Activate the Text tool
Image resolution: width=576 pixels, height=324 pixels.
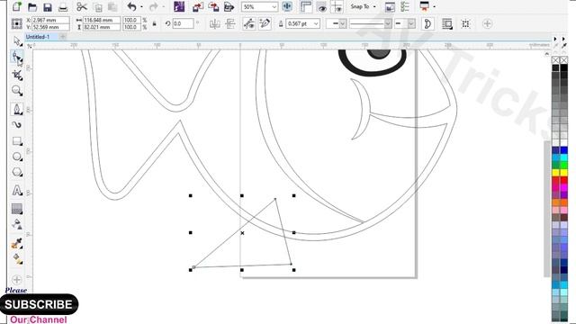tap(17, 191)
